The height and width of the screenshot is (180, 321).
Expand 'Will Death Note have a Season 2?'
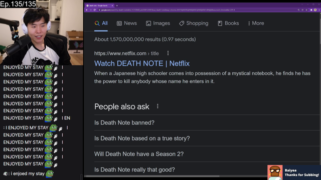tap(207, 154)
